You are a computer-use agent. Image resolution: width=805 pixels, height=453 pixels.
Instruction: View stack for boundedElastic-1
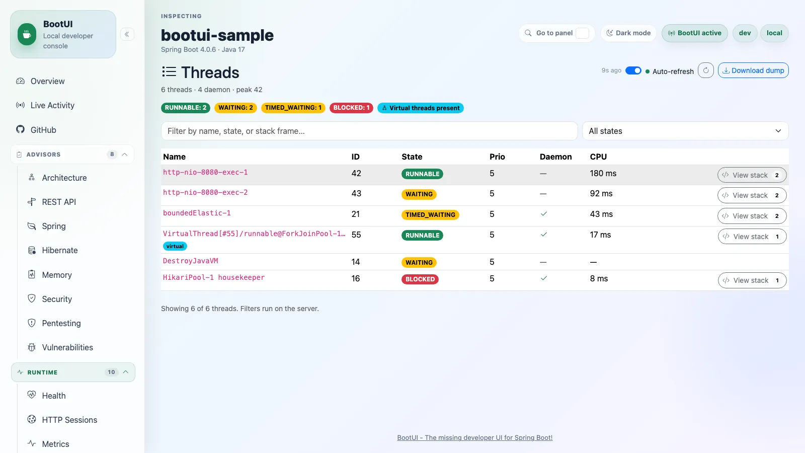click(x=752, y=216)
